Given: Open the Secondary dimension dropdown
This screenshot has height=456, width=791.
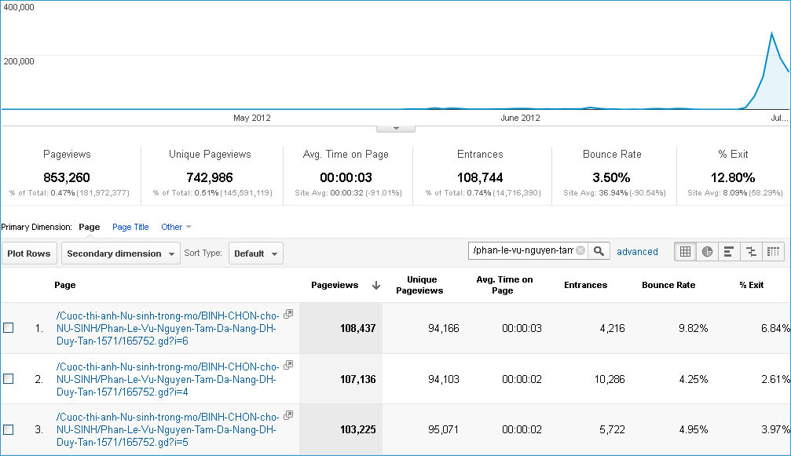Looking at the screenshot, I should point(120,254).
